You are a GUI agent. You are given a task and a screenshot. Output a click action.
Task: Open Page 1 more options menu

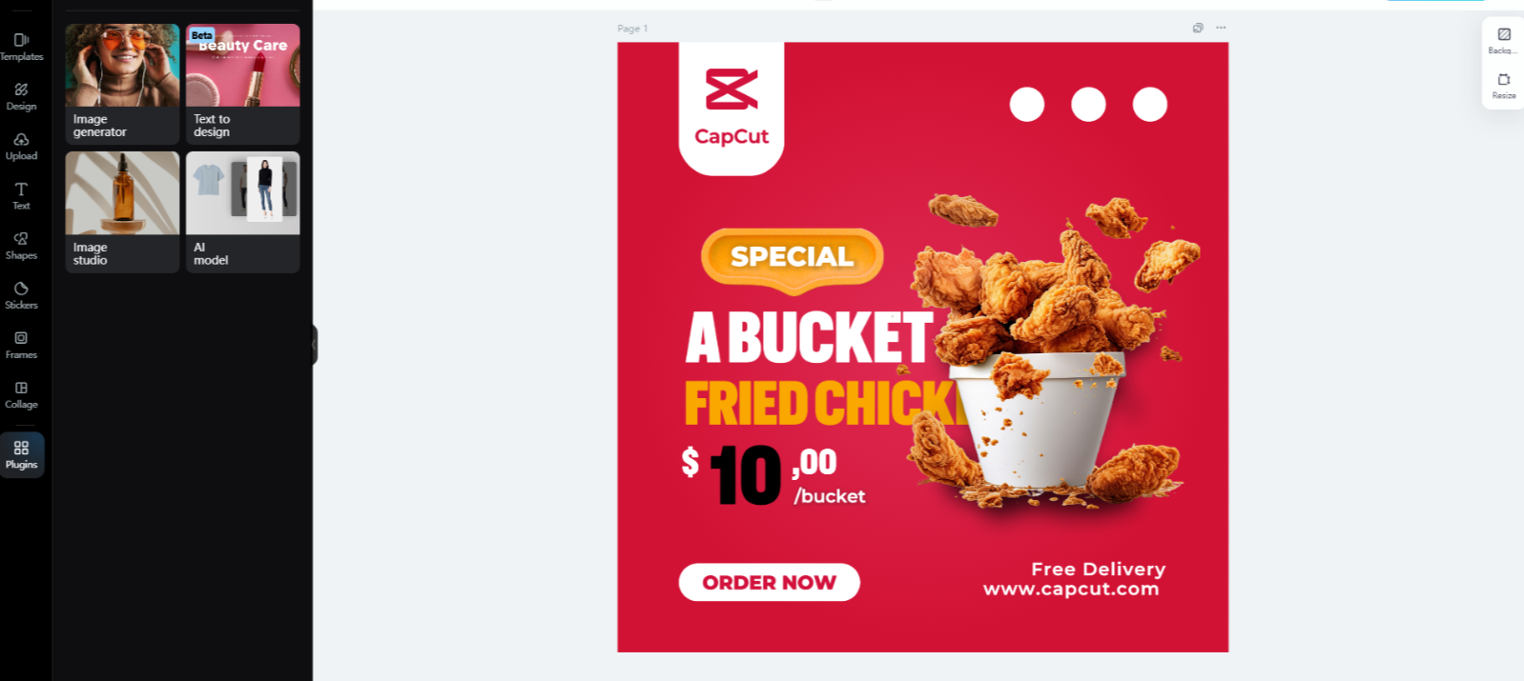point(1221,28)
